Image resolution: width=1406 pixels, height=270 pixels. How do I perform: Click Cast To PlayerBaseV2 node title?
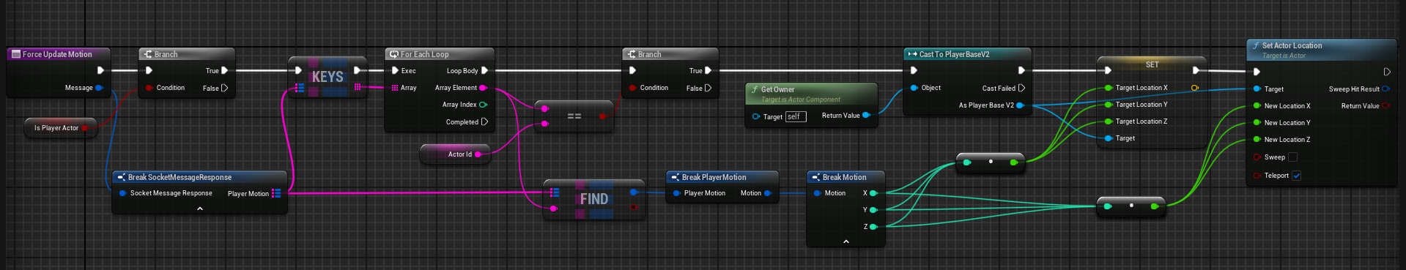[x=954, y=54]
